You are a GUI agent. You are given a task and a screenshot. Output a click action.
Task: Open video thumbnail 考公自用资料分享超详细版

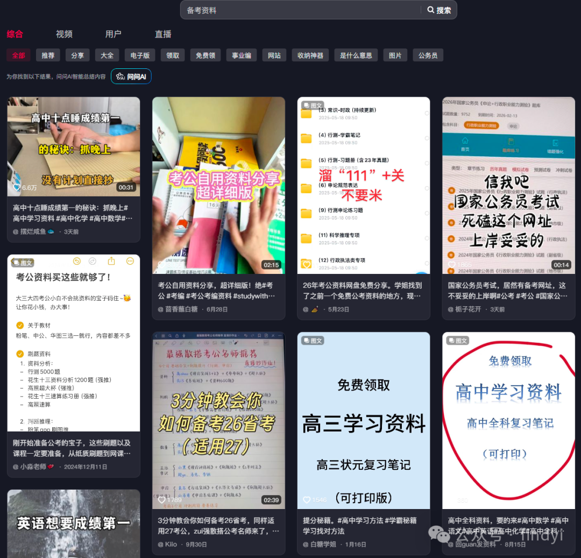tap(218, 186)
